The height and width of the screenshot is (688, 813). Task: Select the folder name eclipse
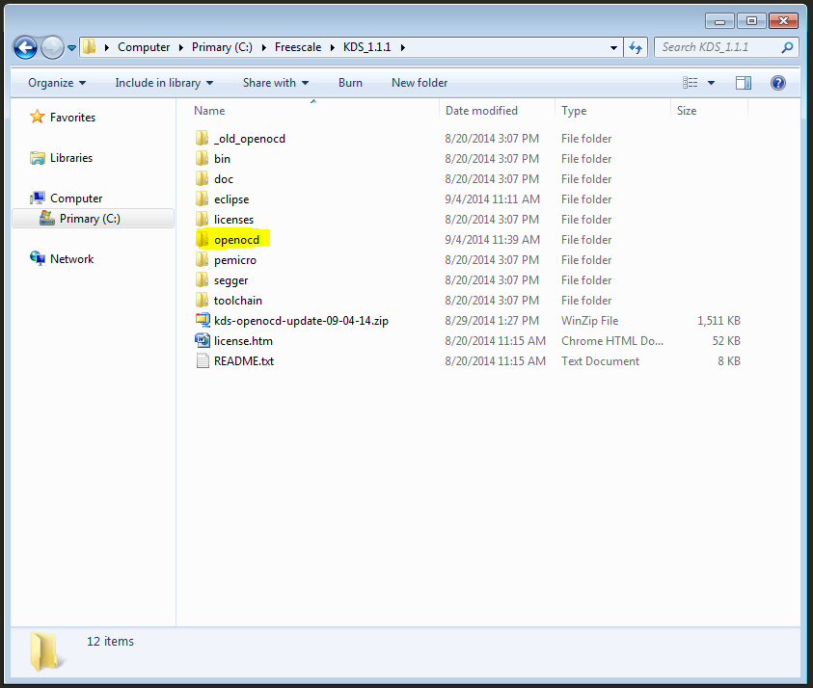click(x=231, y=199)
